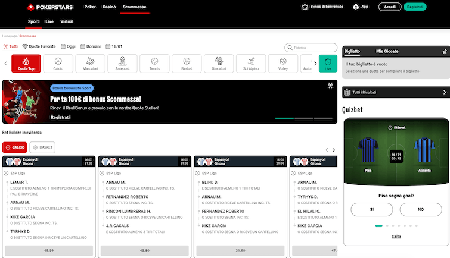Answer NO to Pisa segna goal

421,210
